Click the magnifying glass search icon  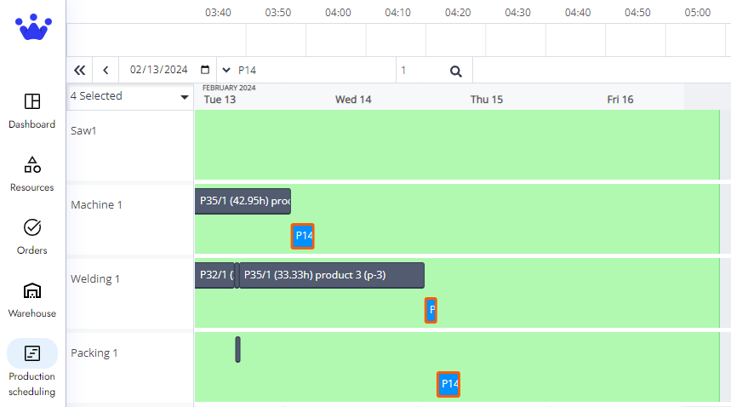point(456,72)
